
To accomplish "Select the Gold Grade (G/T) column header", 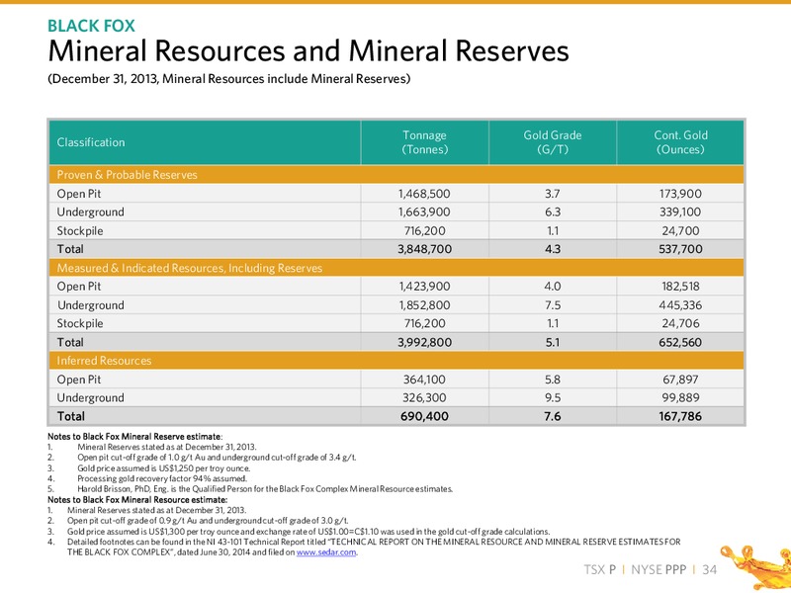I will tap(553, 142).
